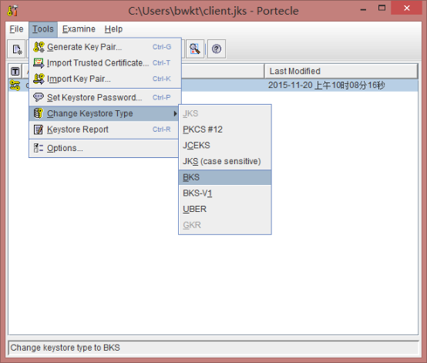
Task: Close the Tools menu
Action: point(43,29)
